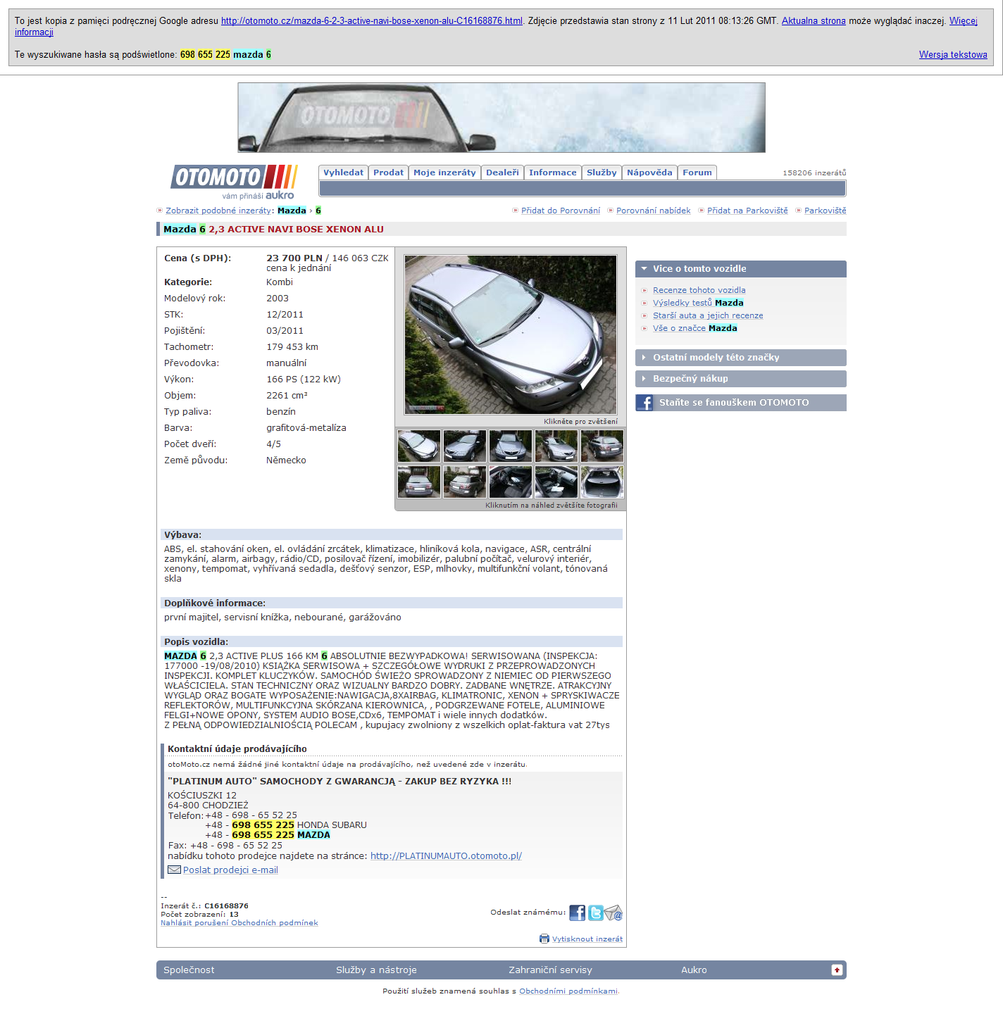Click the inzerát number C16168876
This screenshot has width=1003, height=1009.
(226, 906)
